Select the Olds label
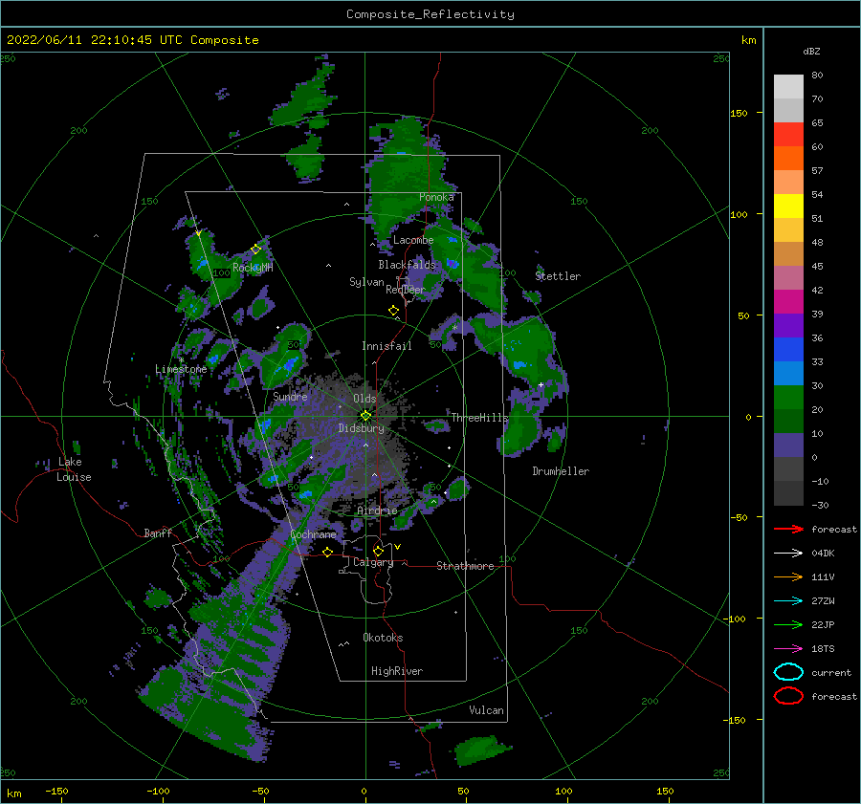Viewport: 861px width, 804px height. (x=364, y=399)
